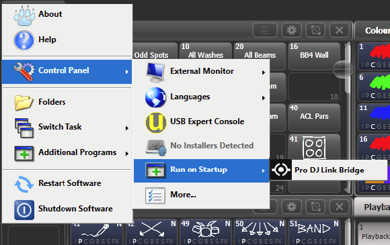
Task: Select the BB4 Wall group 16
Action: (314, 56)
